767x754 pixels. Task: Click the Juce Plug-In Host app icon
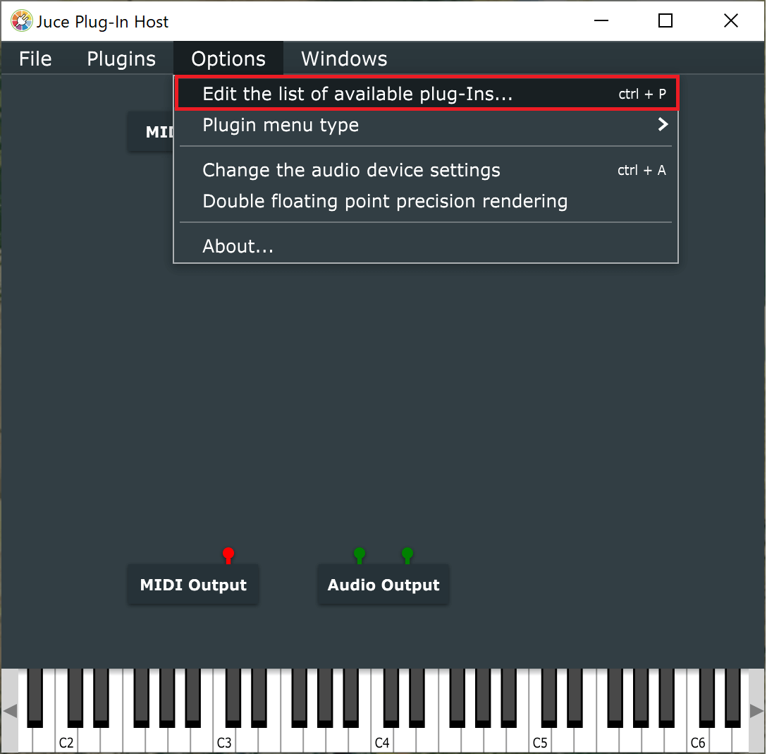pyautogui.click(x=22, y=21)
